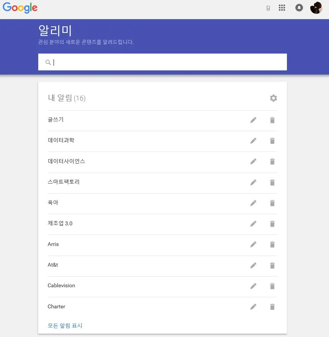Click 모든 알림 표시 link
This screenshot has width=329, height=337.
65,326
